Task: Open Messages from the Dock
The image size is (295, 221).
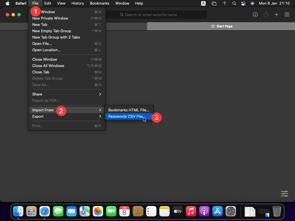Action: tap(58, 211)
